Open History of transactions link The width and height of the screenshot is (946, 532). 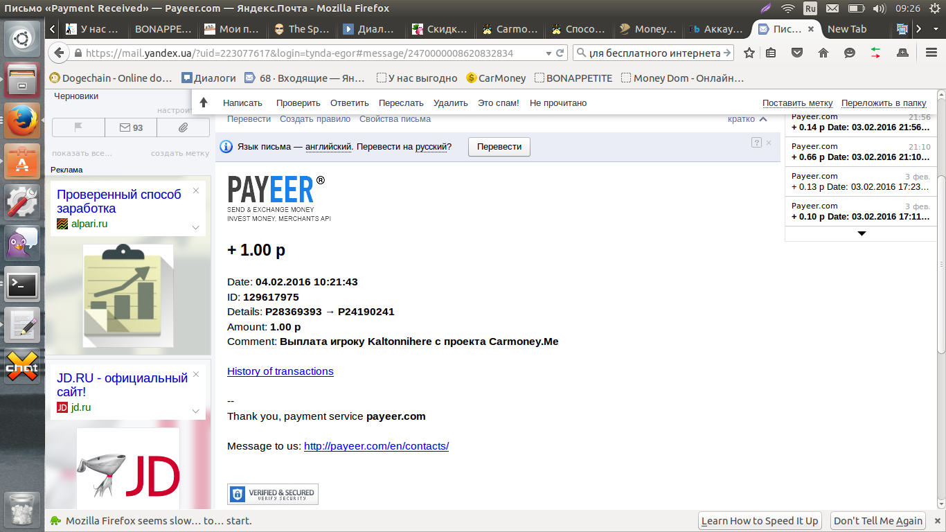[280, 371]
